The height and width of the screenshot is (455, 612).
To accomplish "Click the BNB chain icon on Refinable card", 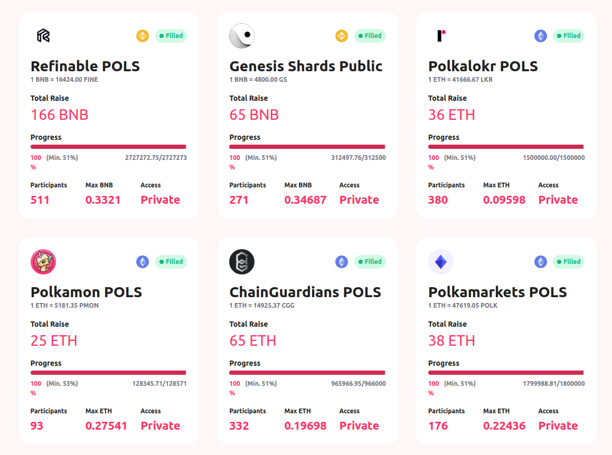I will [143, 36].
